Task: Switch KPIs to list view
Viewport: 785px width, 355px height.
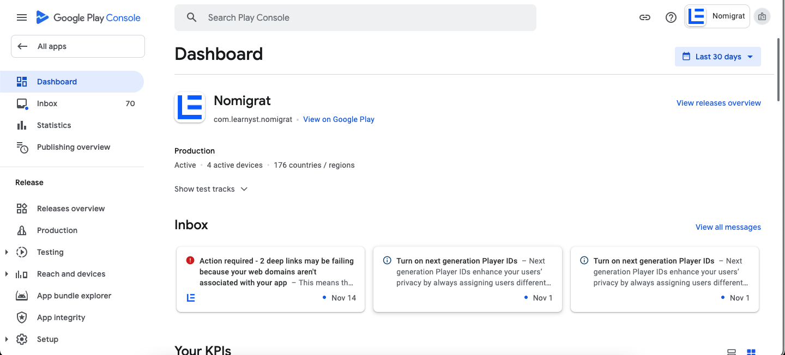Action: [732, 353]
